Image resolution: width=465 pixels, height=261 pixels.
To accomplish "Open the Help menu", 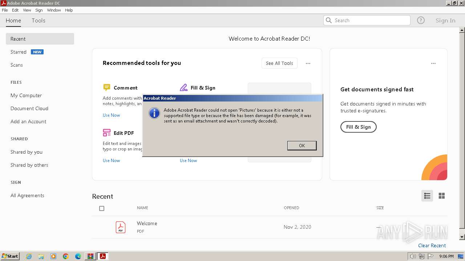I will 69,10.
